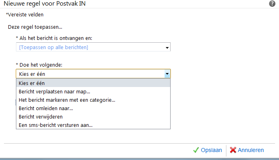Select 'Kies er één' in the dropdown list
The height and width of the screenshot is (160, 279).
click(x=32, y=83)
